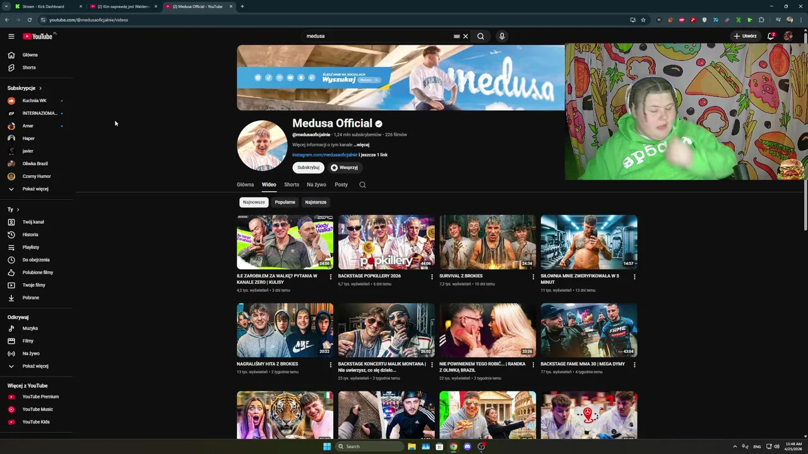This screenshot has height=454, width=808.
Task: Select Popularne sort filter
Action: pyautogui.click(x=285, y=202)
